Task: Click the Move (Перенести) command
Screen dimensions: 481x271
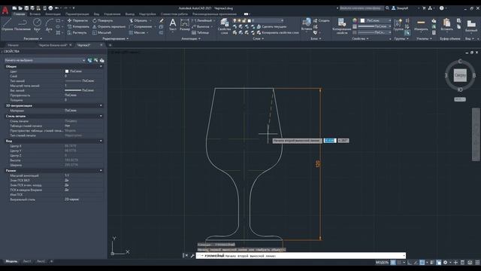Action: 77,20
